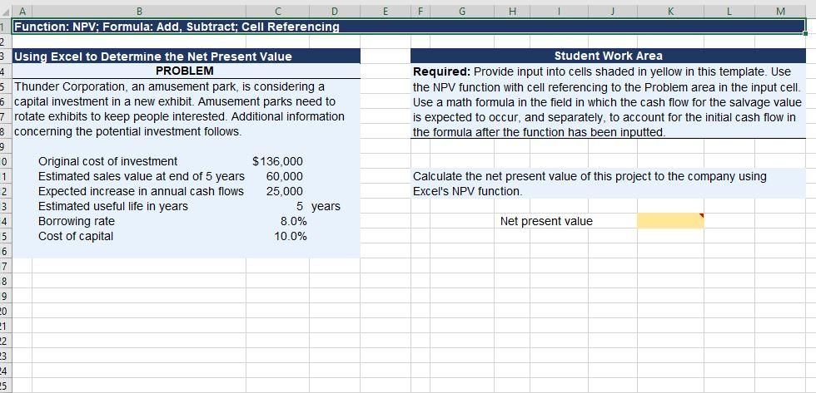Select the 8.0% borrowing rate cell
The width and height of the screenshot is (816, 393).
[x=277, y=221]
